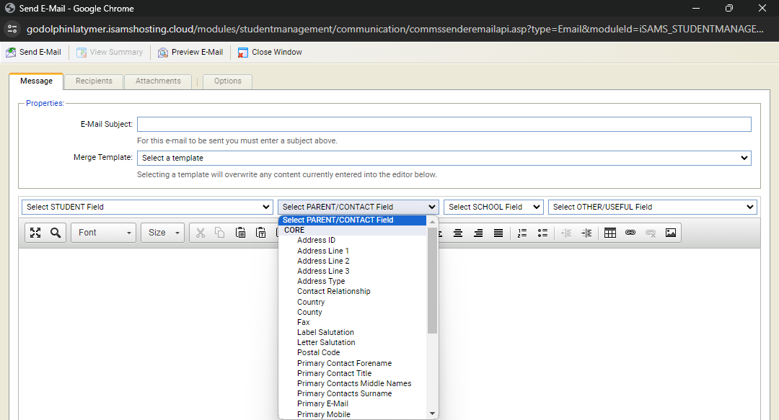Open the Merge Template dropdown
The width and height of the screenshot is (779, 420).
coord(444,158)
